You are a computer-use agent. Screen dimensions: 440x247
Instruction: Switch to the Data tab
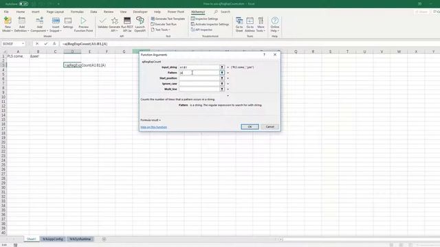93,12
